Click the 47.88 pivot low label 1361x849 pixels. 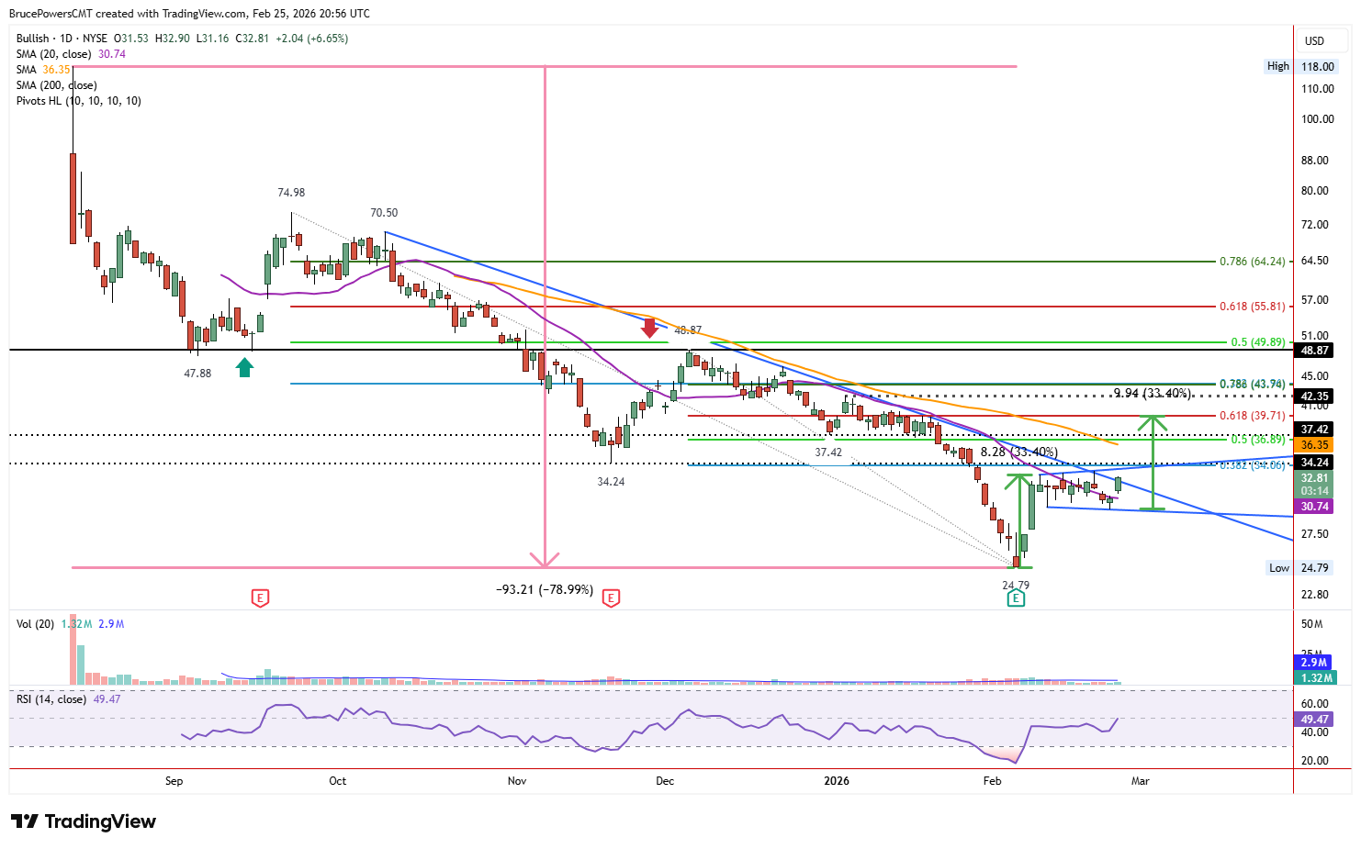click(x=197, y=374)
